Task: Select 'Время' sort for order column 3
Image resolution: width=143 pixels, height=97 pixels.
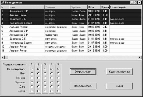Action: [45, 91]
